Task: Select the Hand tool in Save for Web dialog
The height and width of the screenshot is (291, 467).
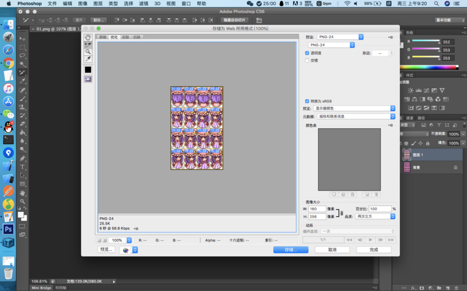Action: coord(88,37)
